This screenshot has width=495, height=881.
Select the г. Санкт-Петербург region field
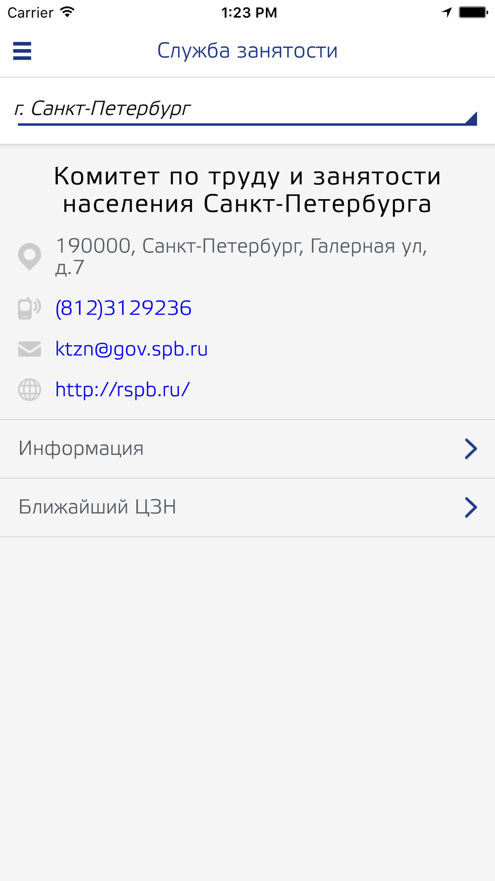pos(247,111)
